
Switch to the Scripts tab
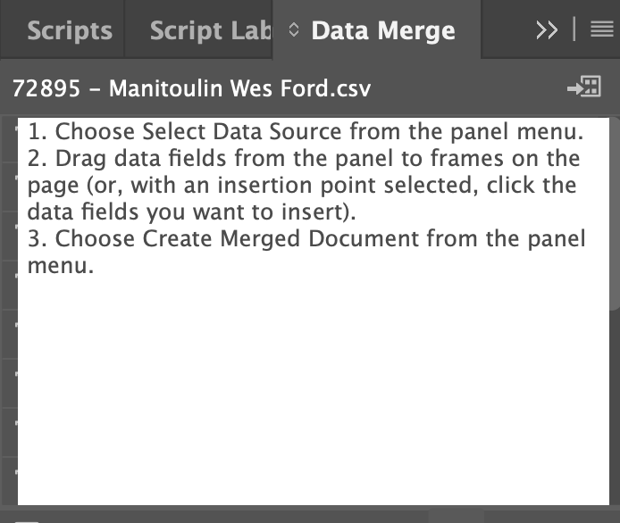pyautogui.click(x=69, y=30)
